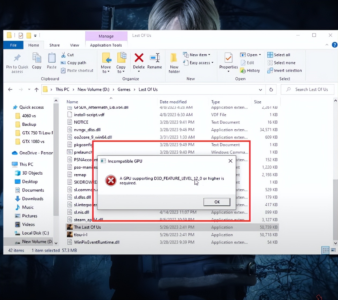Switch to the Home tab
Viewport: 338px width, 300px height.
34,45
